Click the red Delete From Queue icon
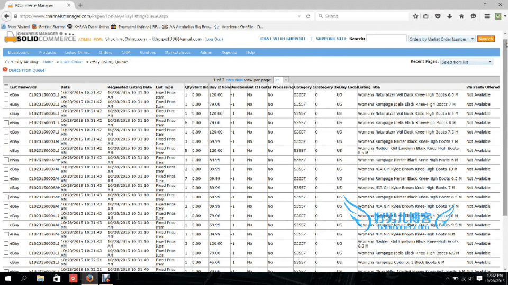Image resolution: width=508 pixels, height=285 pixels. pyautogui.click(x=5, y=70)
